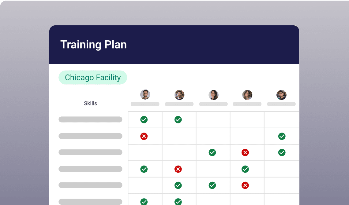Click the Skills column header

coord(91,103)
